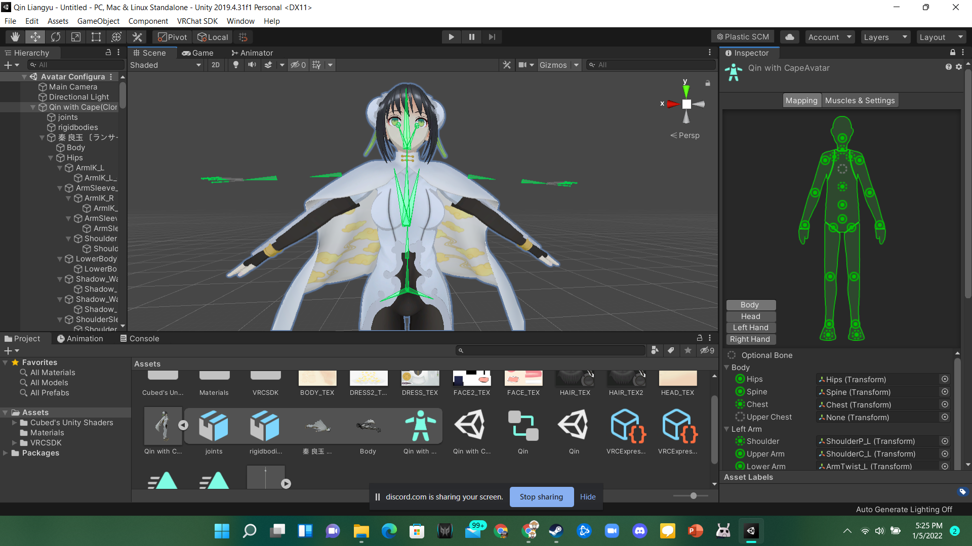Toggle 2D scene view mode
The width and height of the screenshot is (972, 546).
pos(216,65)
